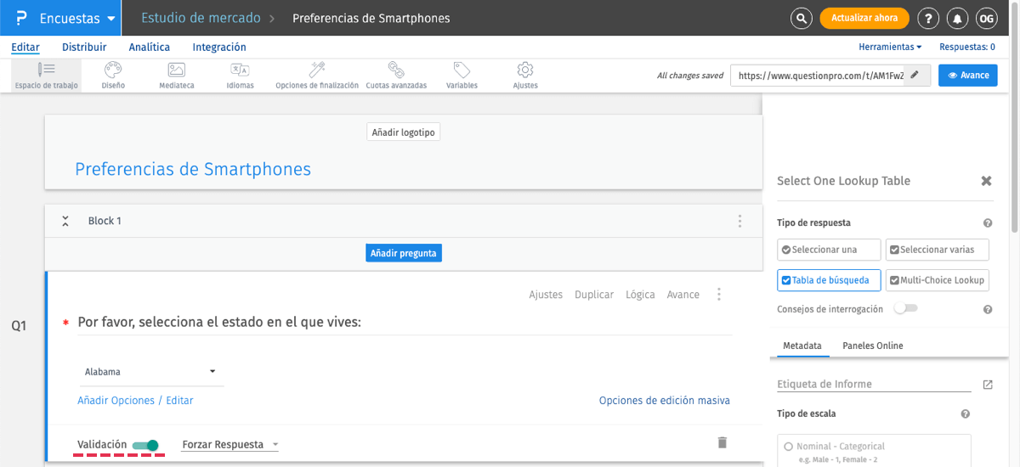Select the Nominal - Categorical radio option
This screenshot has height=467, width=1020.
(x=789, y=447)
